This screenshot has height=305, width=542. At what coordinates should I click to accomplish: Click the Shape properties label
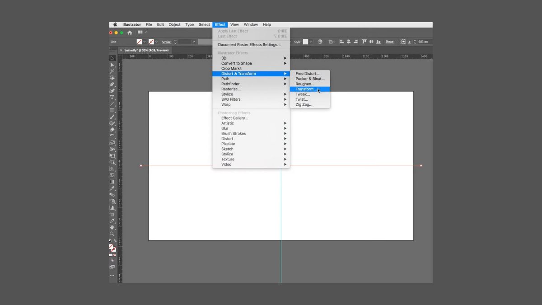pos(389,42)
